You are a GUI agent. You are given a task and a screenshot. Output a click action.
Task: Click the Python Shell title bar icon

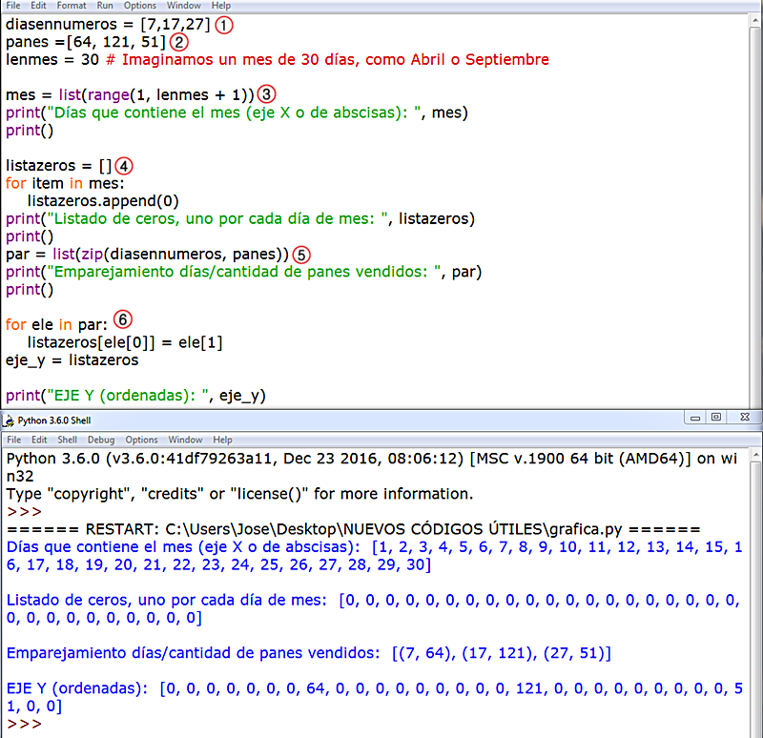click(10, 420)
